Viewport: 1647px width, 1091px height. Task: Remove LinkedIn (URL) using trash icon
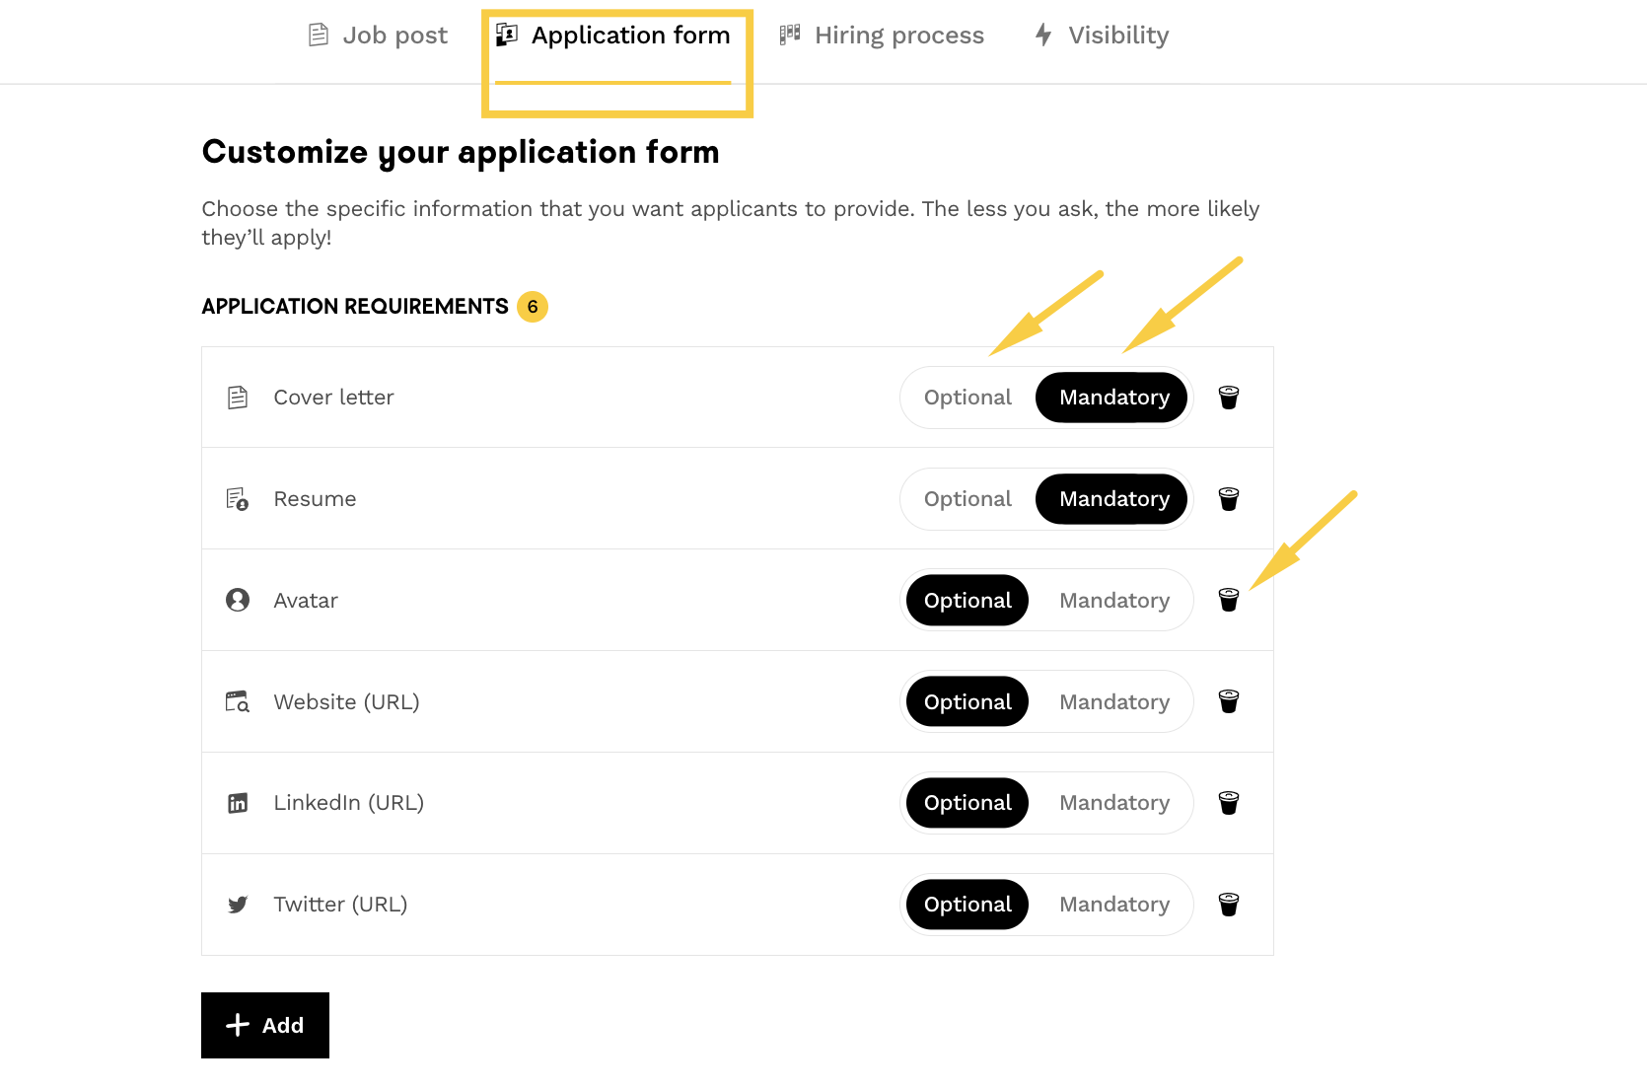point(1228,803)
